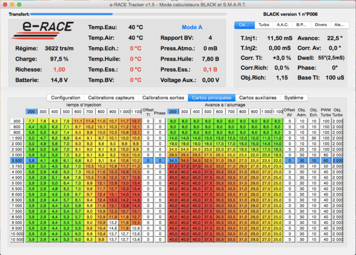356x255 pixels.
Task: Open the Configuration tab
Action: pyautogui.click(x=65, y=98)
